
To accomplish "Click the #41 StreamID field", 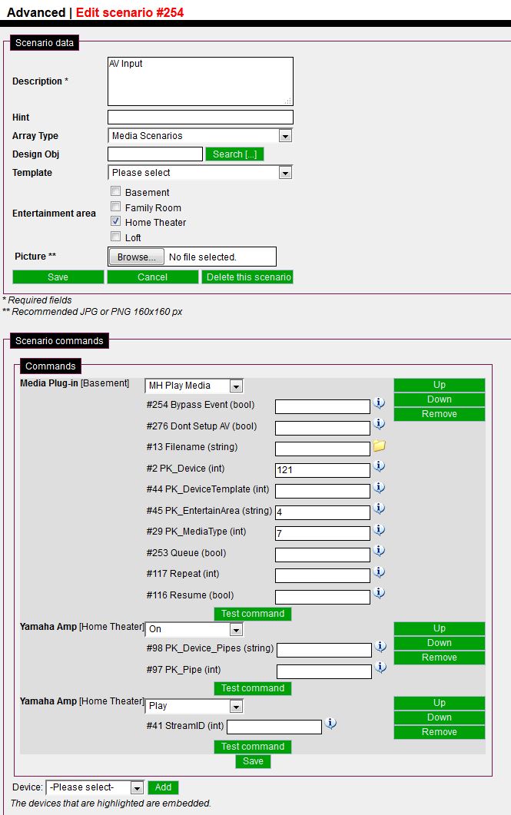I will tap(274, 727).
